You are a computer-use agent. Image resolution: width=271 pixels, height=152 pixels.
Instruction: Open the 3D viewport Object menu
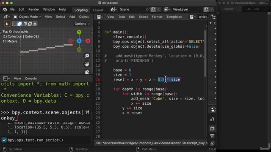84,17
